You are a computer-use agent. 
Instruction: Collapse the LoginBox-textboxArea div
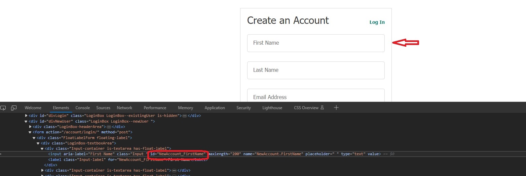pyautogui.click(x=38, y=143)
